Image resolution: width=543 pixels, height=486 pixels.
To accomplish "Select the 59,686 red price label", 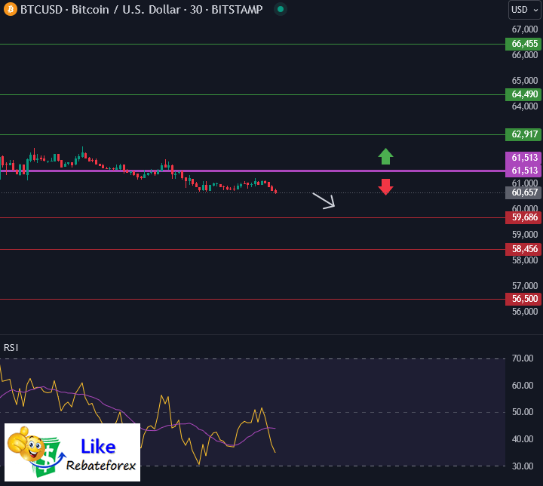I will [523, 217].
